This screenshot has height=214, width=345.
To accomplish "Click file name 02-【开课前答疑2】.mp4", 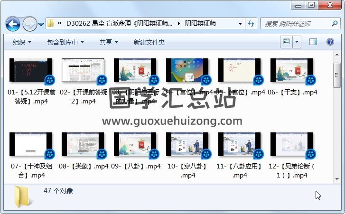I will click(x=84, y=96).
